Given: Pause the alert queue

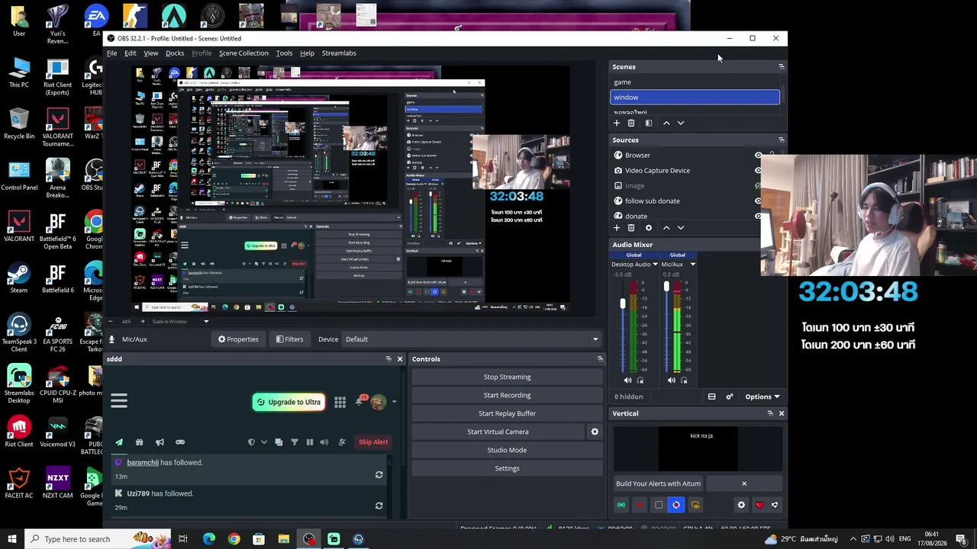Looking at the screenshot, I should [309, 442].
